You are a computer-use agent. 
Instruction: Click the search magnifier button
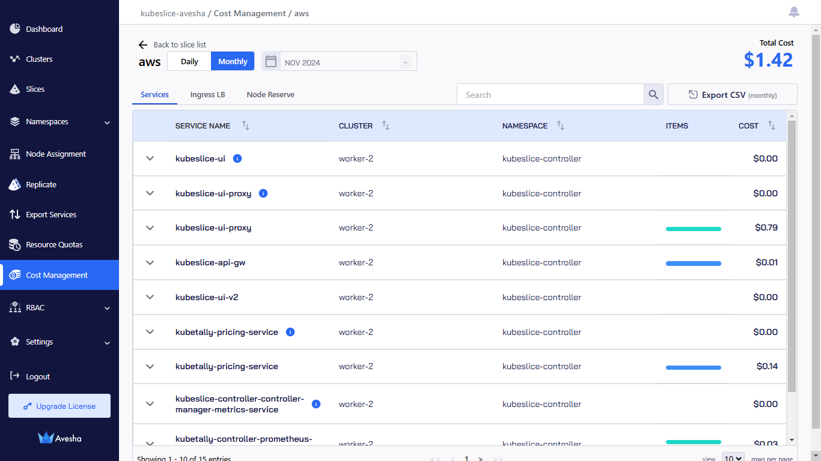pos(654,95)
